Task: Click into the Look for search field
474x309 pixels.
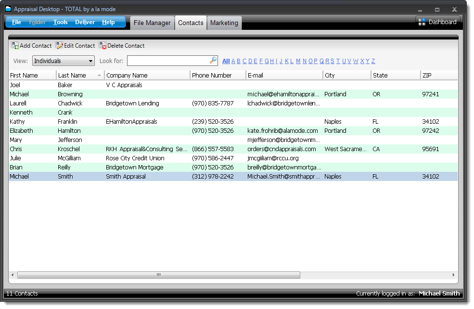Action: pyautogui.click(x=168, y=61)
